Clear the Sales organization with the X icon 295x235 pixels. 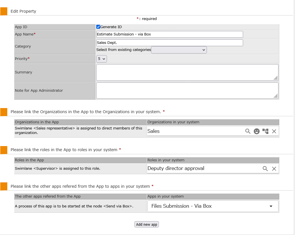tap(274, 131)
